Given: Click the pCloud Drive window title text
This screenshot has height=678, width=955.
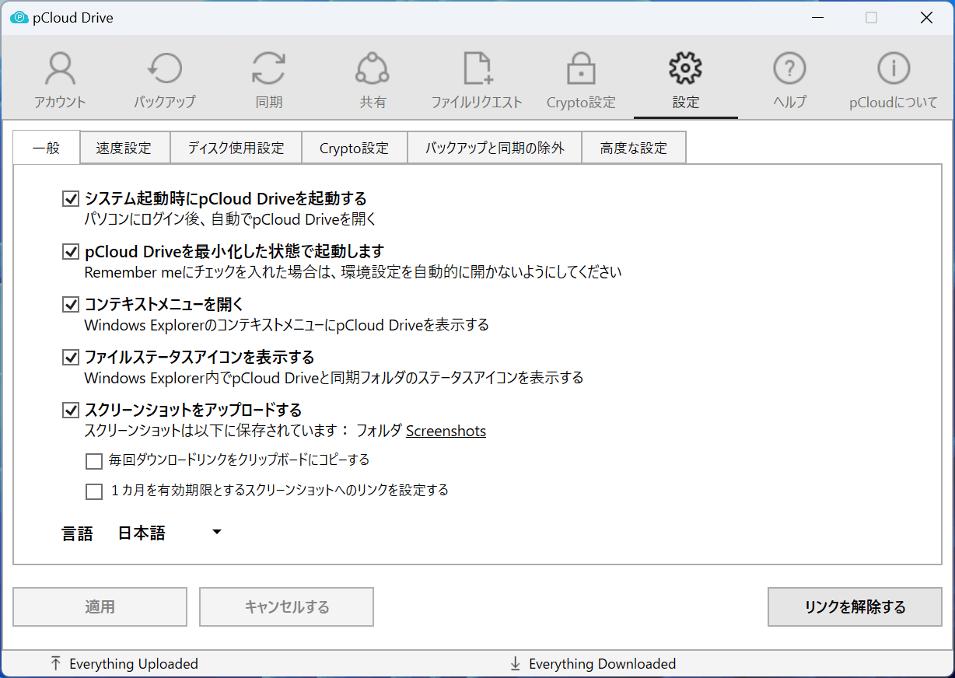Looking at the screenshot, I should click(x=73, y=17).
